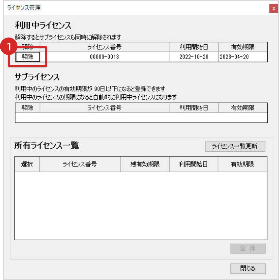Click the ライセンス一覧更新 button
Image resolution: width=279 pixels, height=280 pixels.
(x=235, y=146)
